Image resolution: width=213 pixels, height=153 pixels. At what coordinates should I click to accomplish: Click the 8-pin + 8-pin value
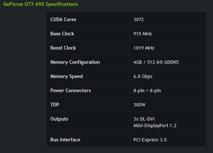coord(147,91)
